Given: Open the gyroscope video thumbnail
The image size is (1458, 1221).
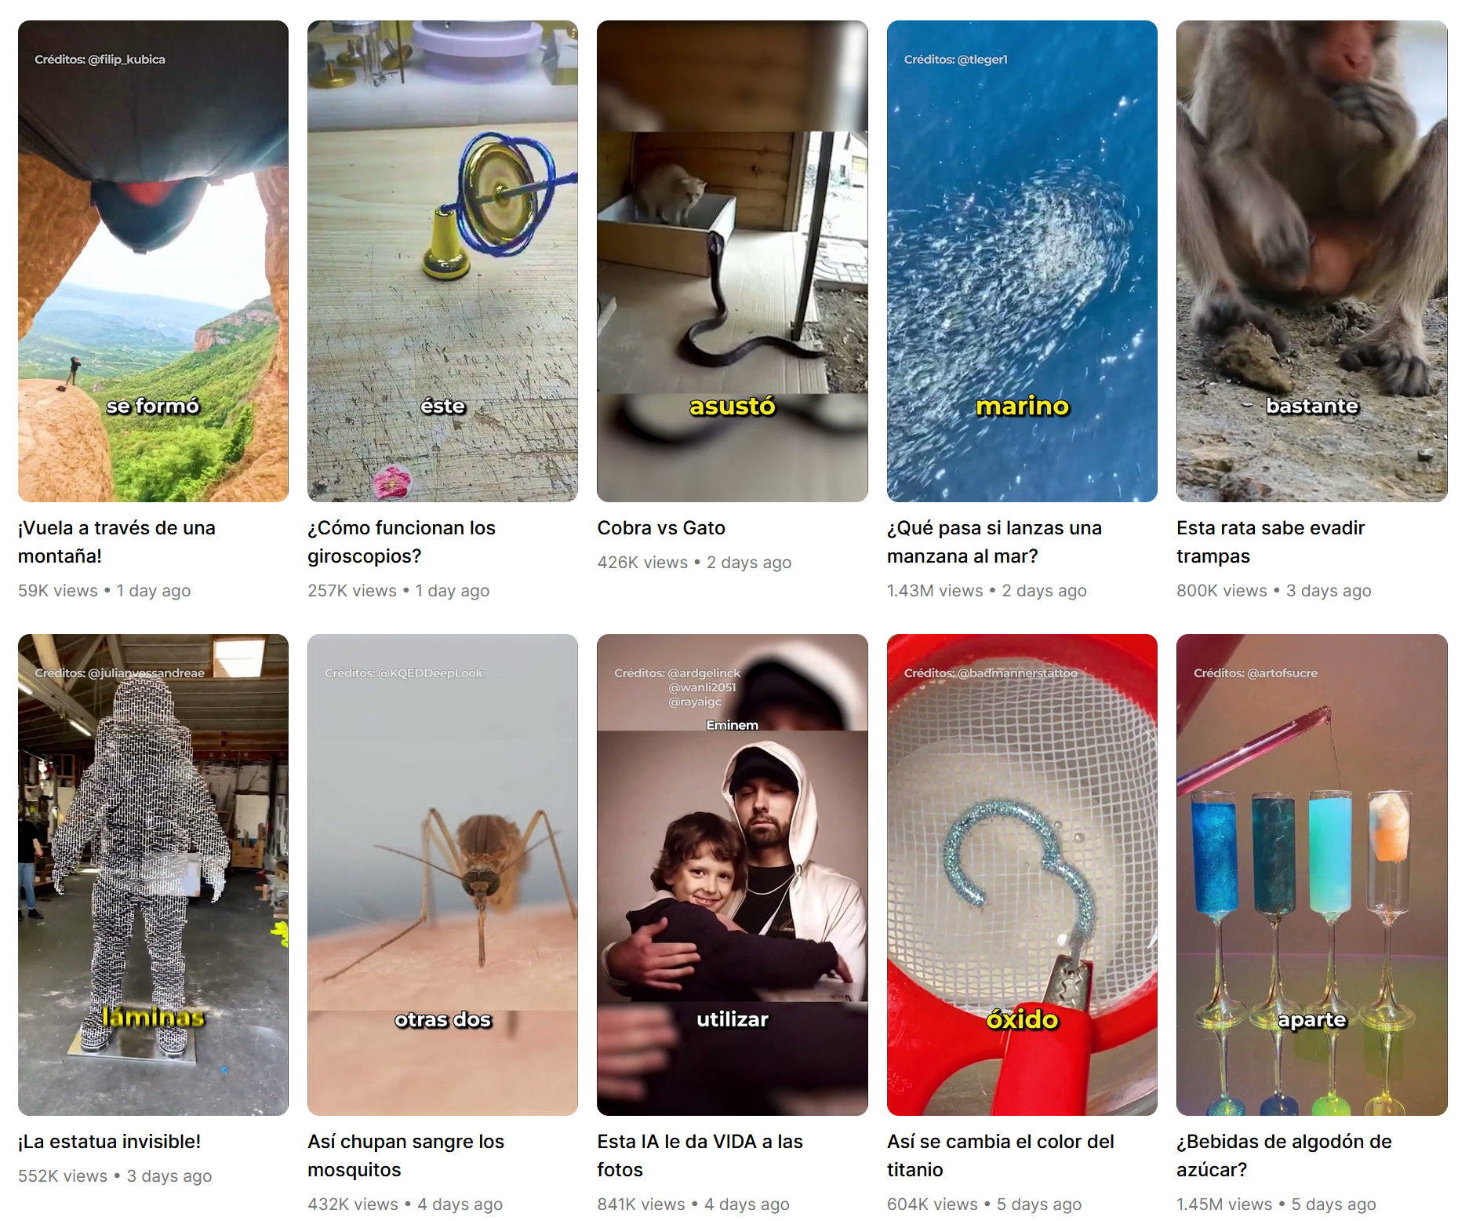Looking at the screenshot, I should [442, 261].
